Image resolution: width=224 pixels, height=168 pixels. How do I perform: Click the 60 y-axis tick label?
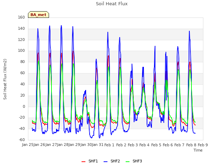[x=22, y=73]
